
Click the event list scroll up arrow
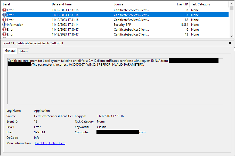point(231,3)
